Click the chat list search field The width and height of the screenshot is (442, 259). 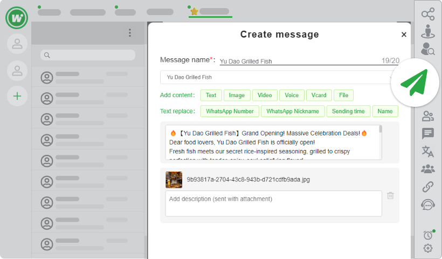(88, 55)
